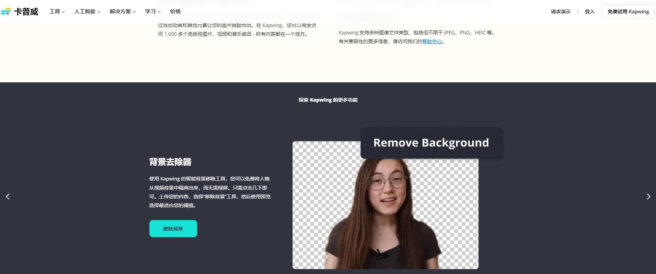The image size is (656, 274).
Task: Click the 登入 sign-in link
Action: [x=589, y=11]
